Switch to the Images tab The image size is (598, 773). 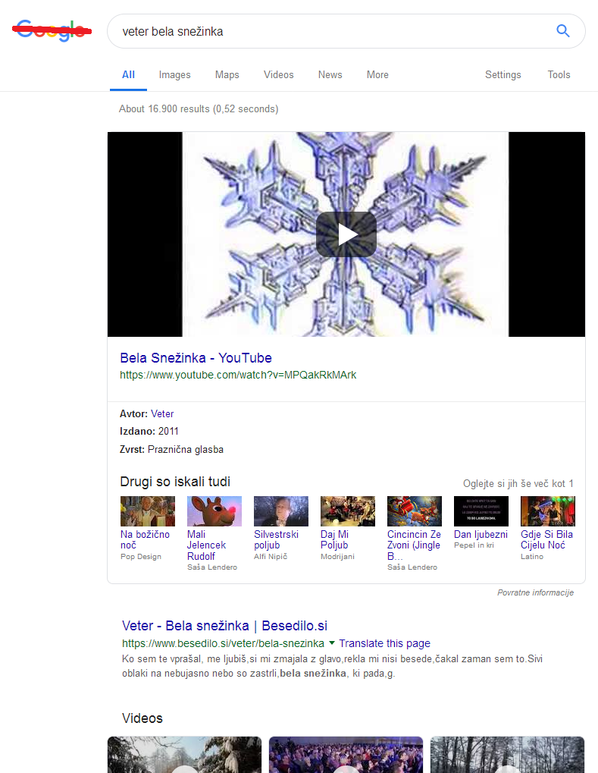pyautogui.click(x=174, y=74)
